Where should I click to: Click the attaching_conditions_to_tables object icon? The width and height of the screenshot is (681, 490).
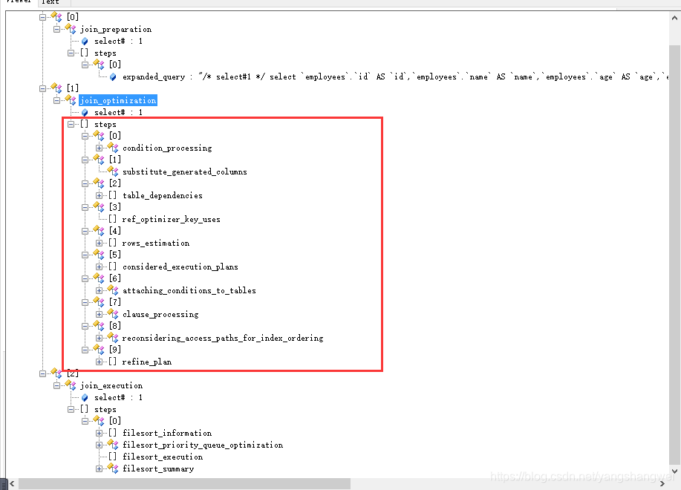pos(113,290)
